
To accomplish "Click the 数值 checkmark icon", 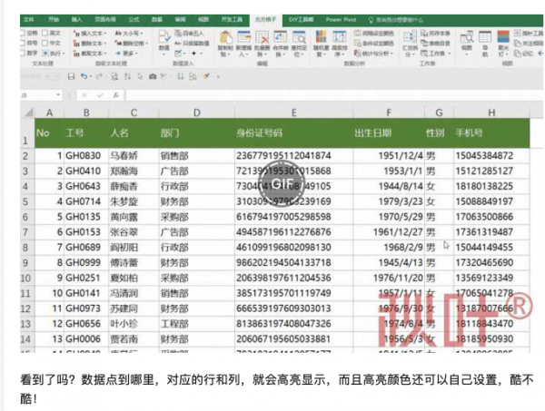I will click(164, 37).
